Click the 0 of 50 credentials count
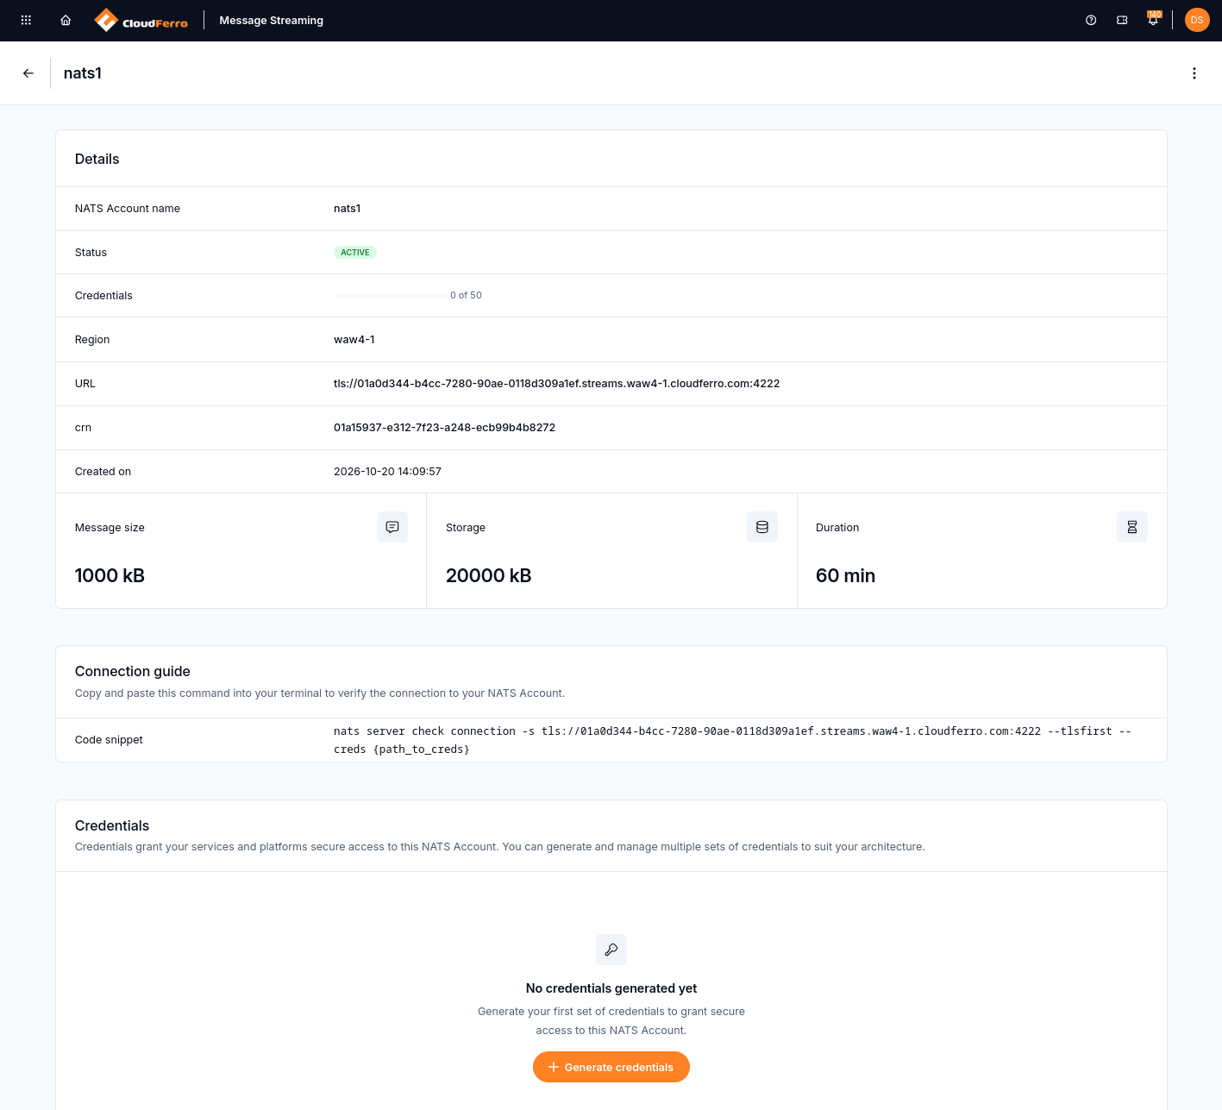Image resolution: width=1222 pixels, height=1110 pixels. tap(466, 295)
